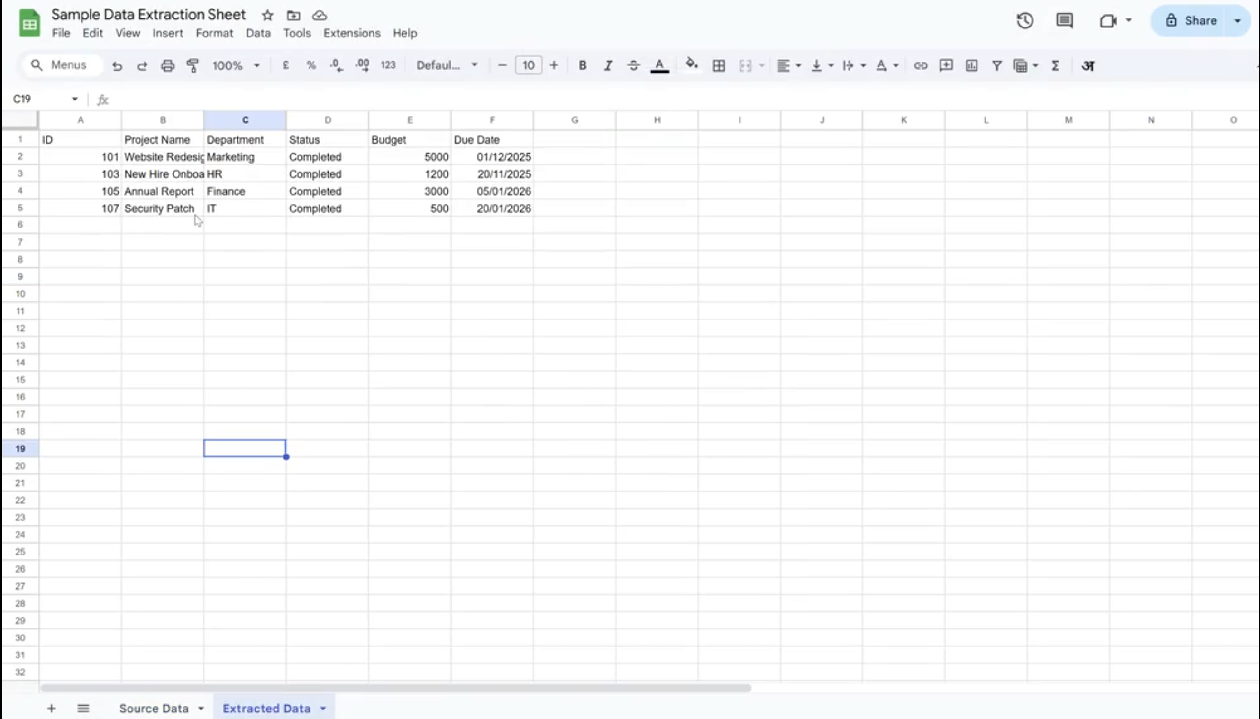Click the Print icon
This screenshot has height=719, width=1260.
pyautogui.click(x=167, y=65)
